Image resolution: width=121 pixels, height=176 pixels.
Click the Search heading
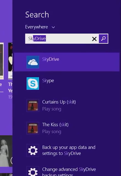point(37,15)
